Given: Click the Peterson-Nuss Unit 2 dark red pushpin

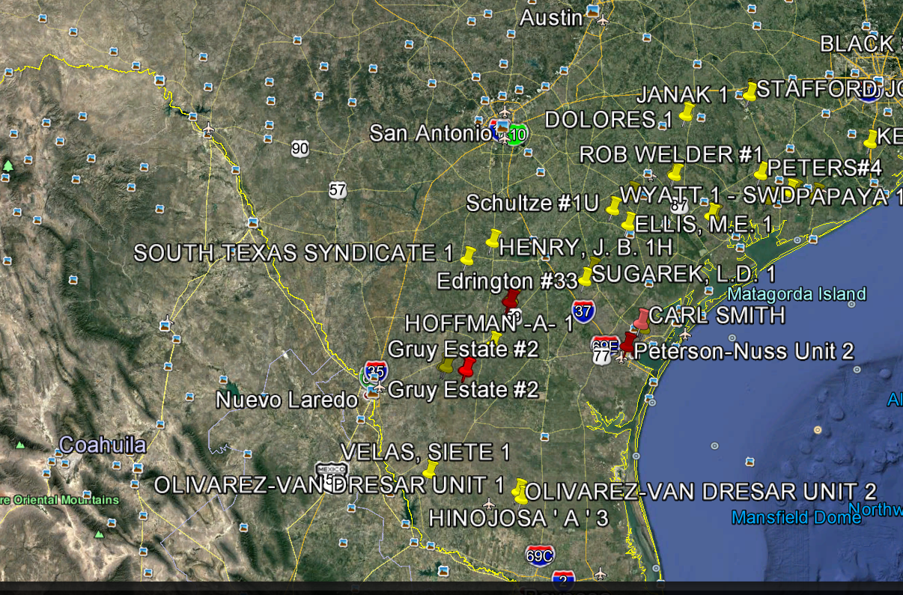Looking at the screenshot, I should [x=627, y=344].
